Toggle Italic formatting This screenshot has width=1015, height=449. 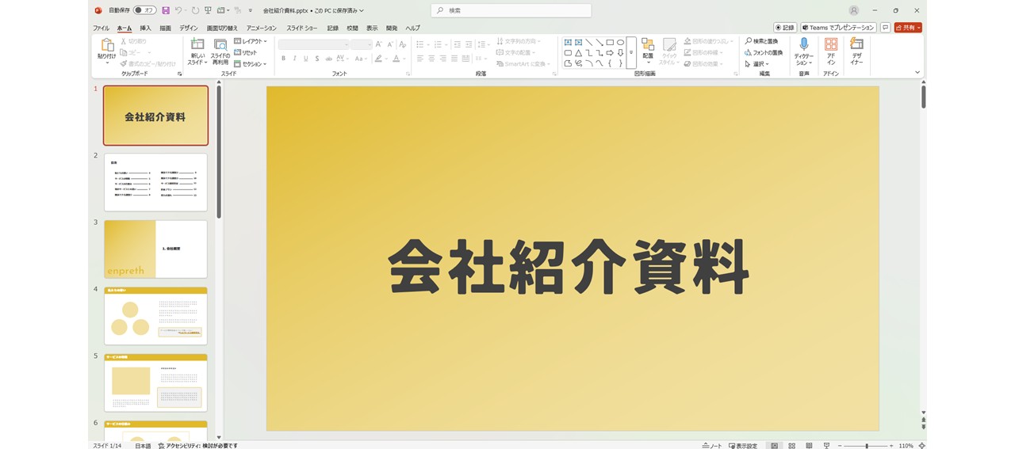click(x=294, y=59)
